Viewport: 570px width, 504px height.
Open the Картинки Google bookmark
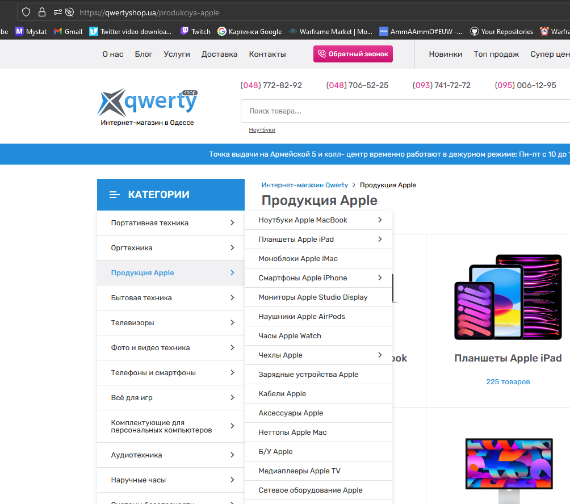tap(250, 32)
